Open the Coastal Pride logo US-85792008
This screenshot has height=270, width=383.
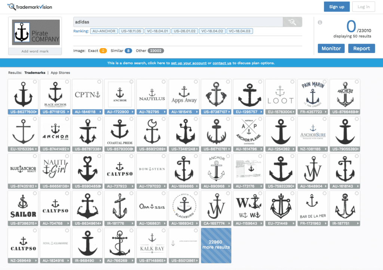pyautogui.click(x=120, y=132)
